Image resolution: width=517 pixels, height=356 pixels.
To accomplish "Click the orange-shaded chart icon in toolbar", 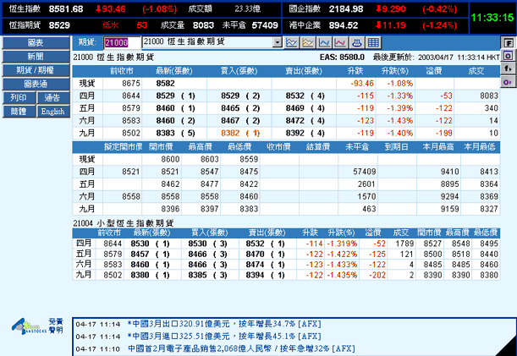I will tap(308, 42).
